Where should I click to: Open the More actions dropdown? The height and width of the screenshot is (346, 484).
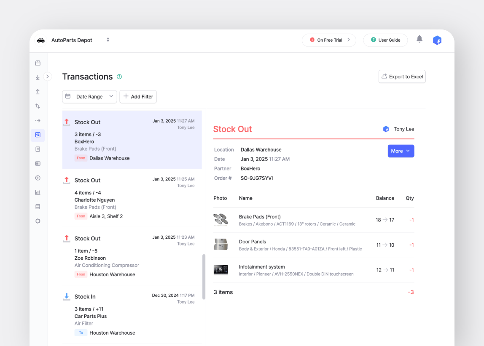[x=401, y=151]
